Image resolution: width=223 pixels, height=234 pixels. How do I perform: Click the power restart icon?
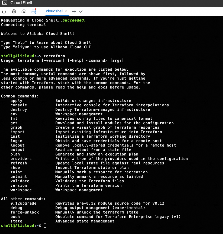click(4, 12)
